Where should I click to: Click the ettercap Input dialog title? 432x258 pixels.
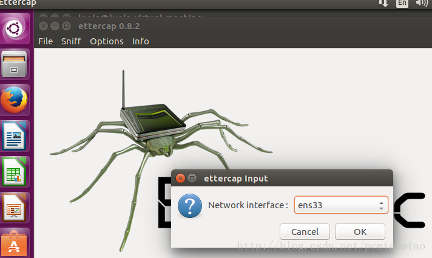point(235,178)
